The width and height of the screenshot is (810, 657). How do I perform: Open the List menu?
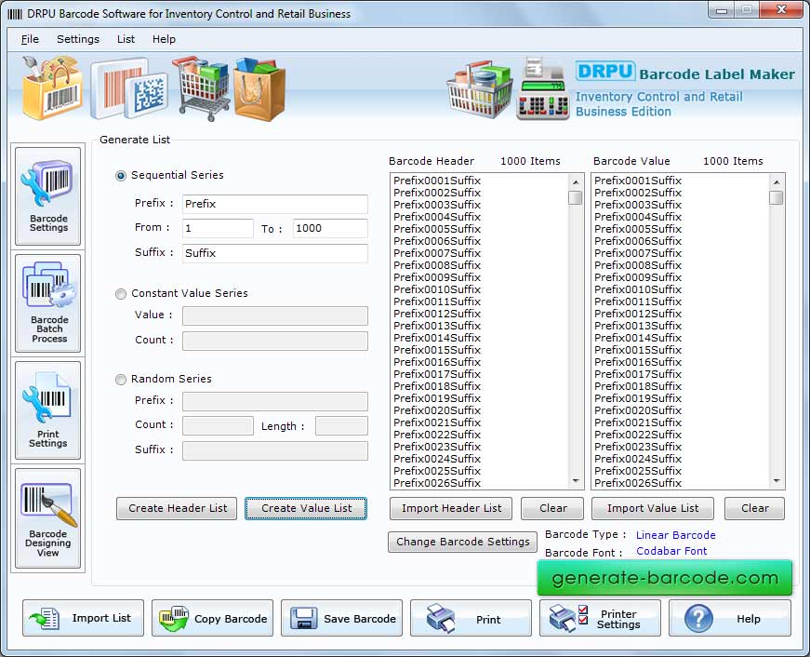tap(126, 39)
